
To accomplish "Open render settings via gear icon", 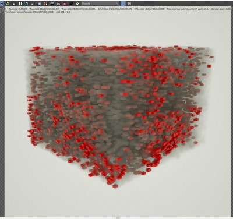I will pos(77,3).
